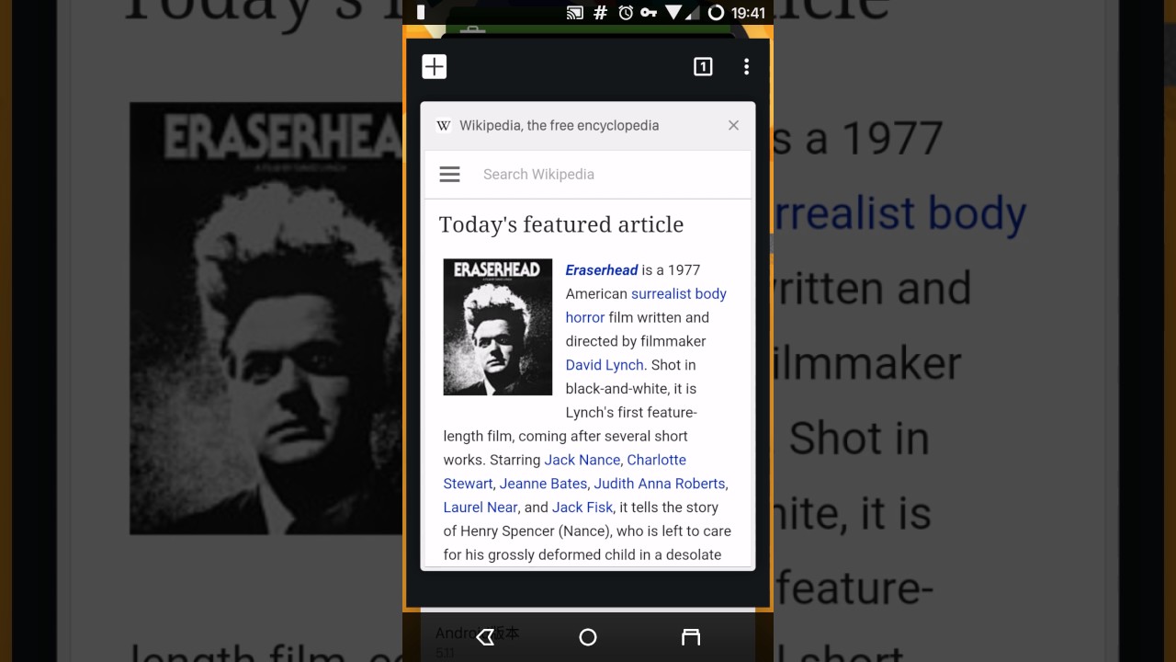Viewport: 1176px width, 662px height.
Task: Tap the Android home circle button
Action: point(588,637)
